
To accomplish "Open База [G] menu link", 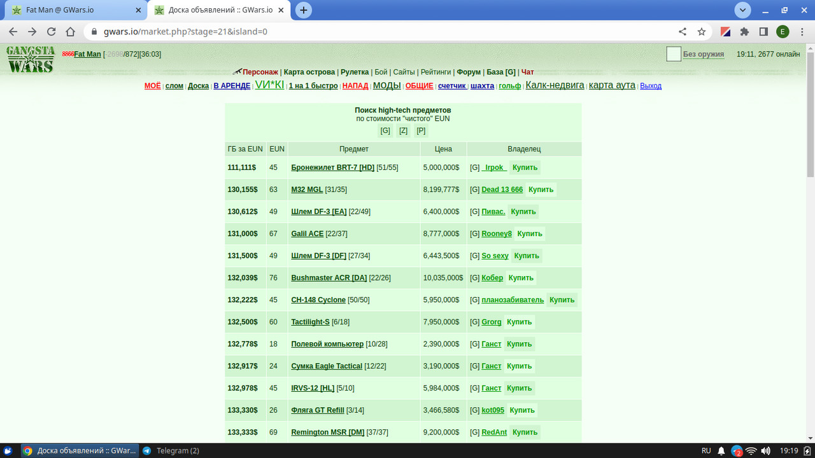I will (x=501, y=72).
